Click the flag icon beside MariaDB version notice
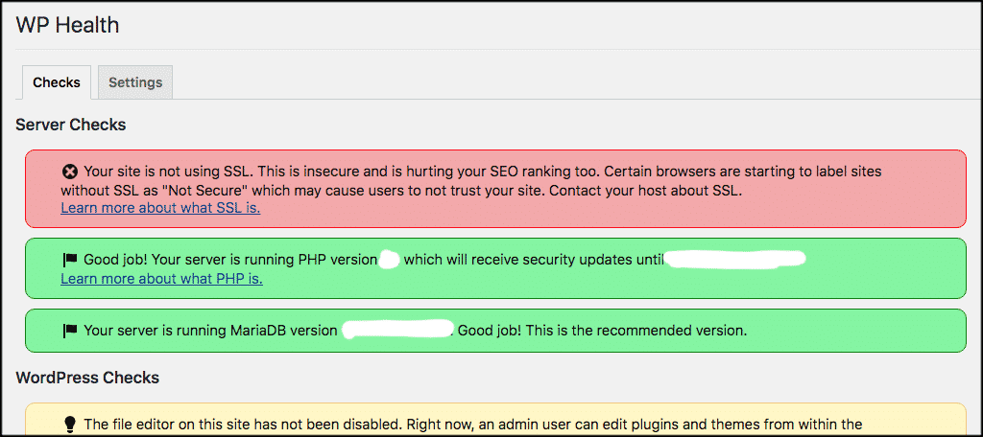Viewport: 983px width, 437px height. (x=69, y=331)
